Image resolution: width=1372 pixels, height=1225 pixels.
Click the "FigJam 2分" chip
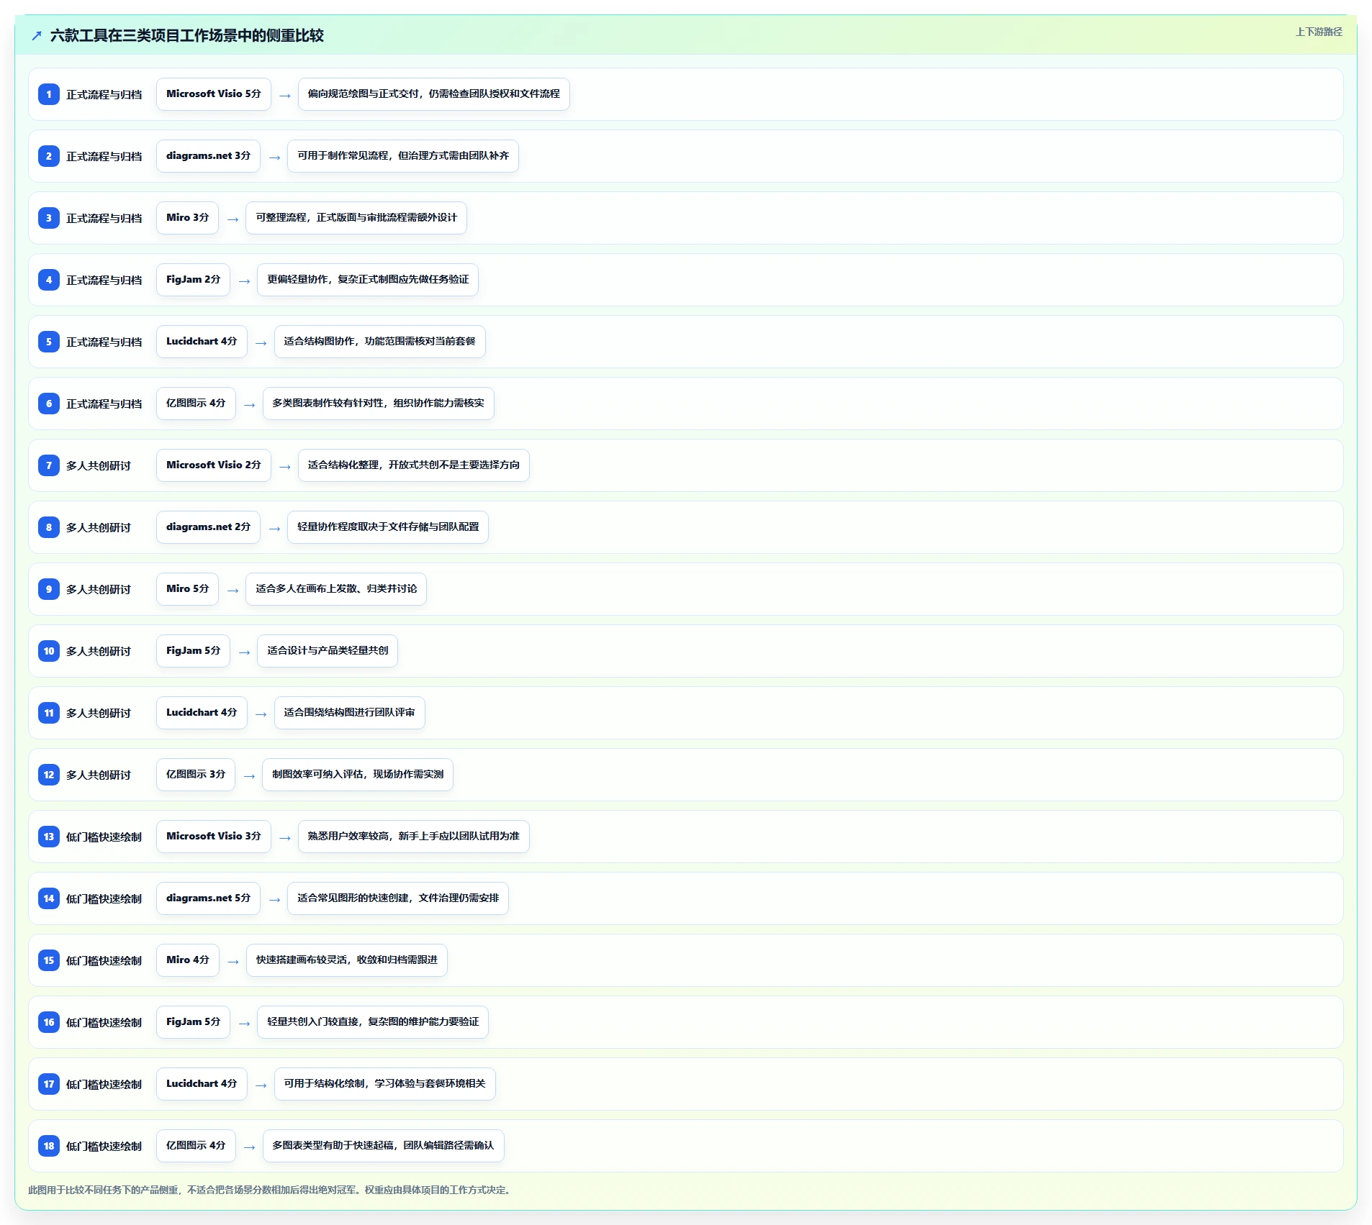pyautogui.click(x=193, y=280)
